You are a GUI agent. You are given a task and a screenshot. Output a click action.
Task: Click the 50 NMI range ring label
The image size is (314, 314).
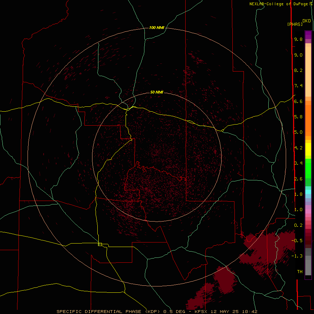pos(157,92)
